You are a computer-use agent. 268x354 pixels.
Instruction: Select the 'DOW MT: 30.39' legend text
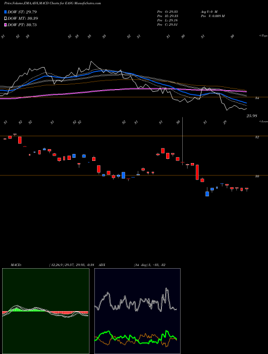point(23,19)
